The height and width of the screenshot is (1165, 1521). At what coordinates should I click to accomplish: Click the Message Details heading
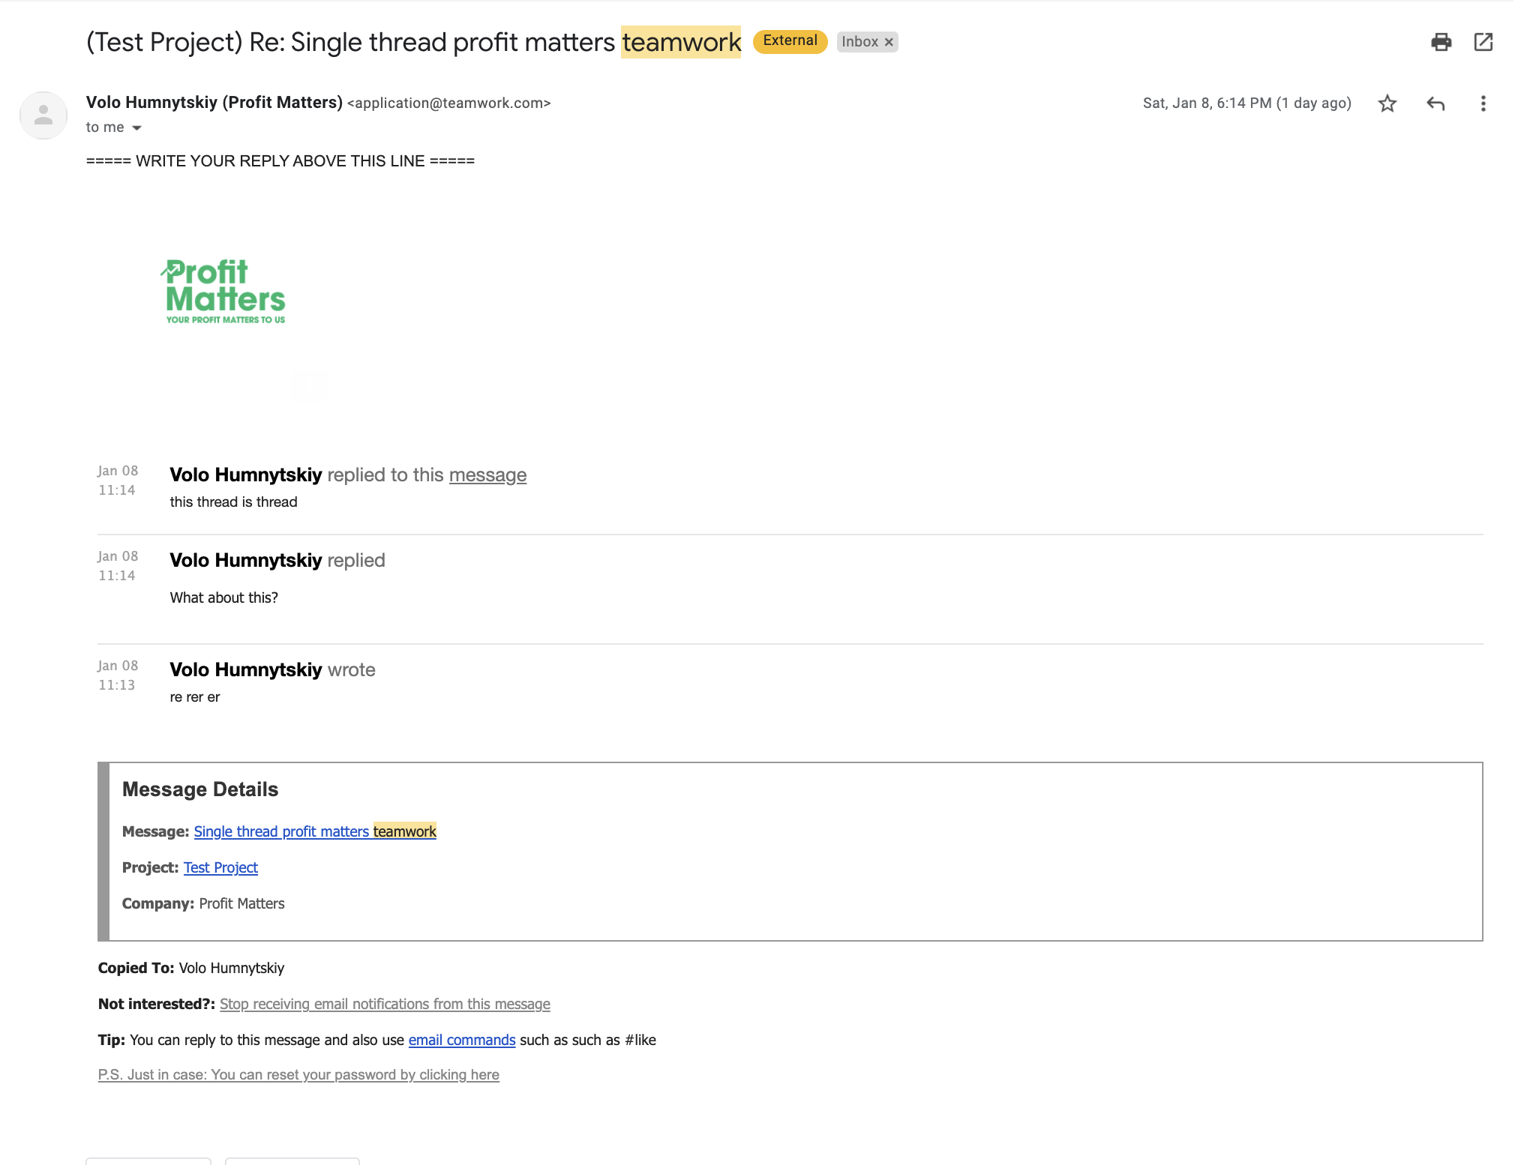[x=200, y=789]
